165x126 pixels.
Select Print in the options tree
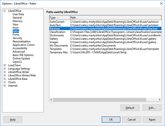pyautogui.click(x=15, y=28)
